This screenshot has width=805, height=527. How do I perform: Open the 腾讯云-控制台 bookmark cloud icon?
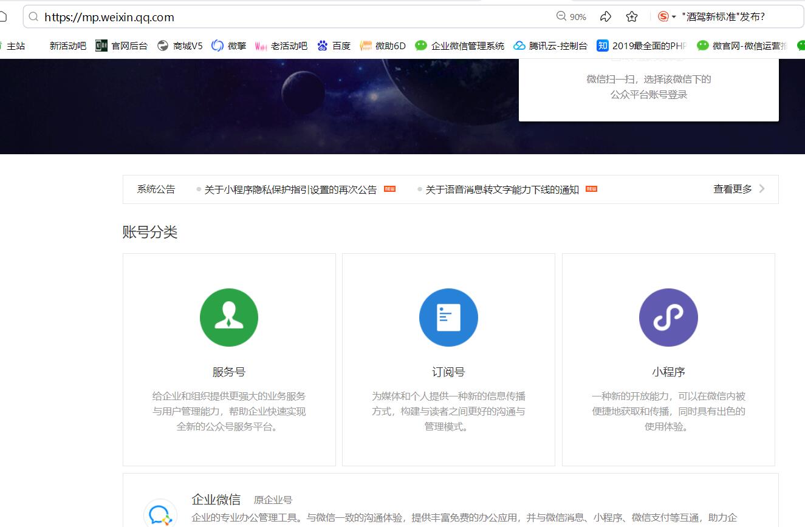[x=519, y=46]
